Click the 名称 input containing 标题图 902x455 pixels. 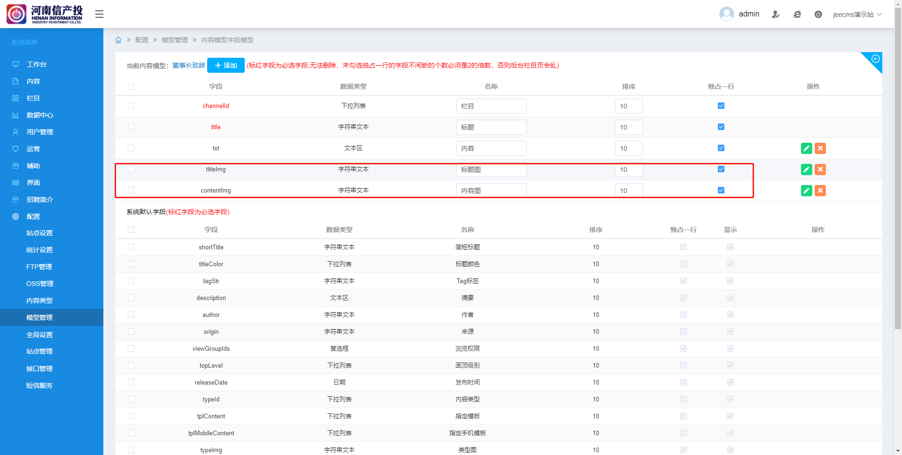coord(491,170)
